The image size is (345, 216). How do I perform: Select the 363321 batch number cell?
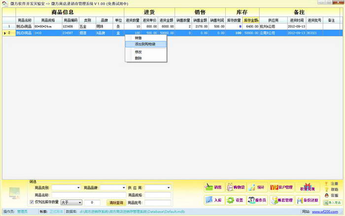point(314,33)
